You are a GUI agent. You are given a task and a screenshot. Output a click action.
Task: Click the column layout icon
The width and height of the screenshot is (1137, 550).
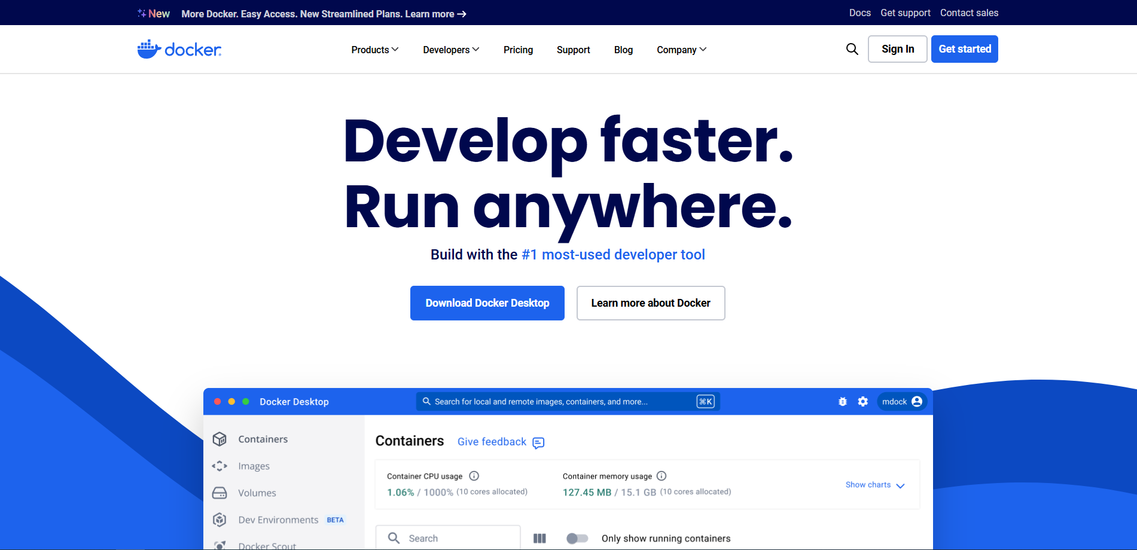(539, 538)
